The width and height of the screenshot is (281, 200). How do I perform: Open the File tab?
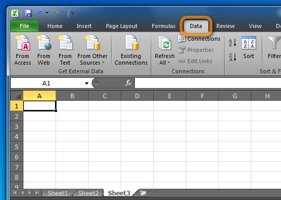24,26
